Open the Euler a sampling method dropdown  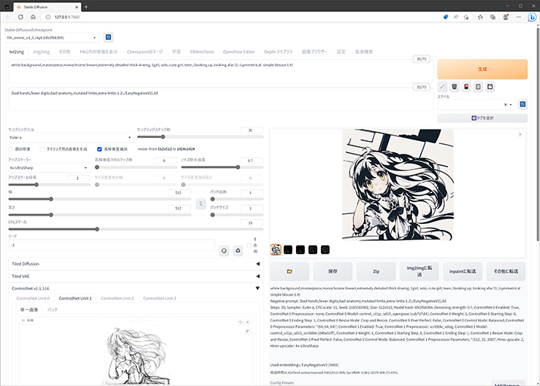click(70, 137)
